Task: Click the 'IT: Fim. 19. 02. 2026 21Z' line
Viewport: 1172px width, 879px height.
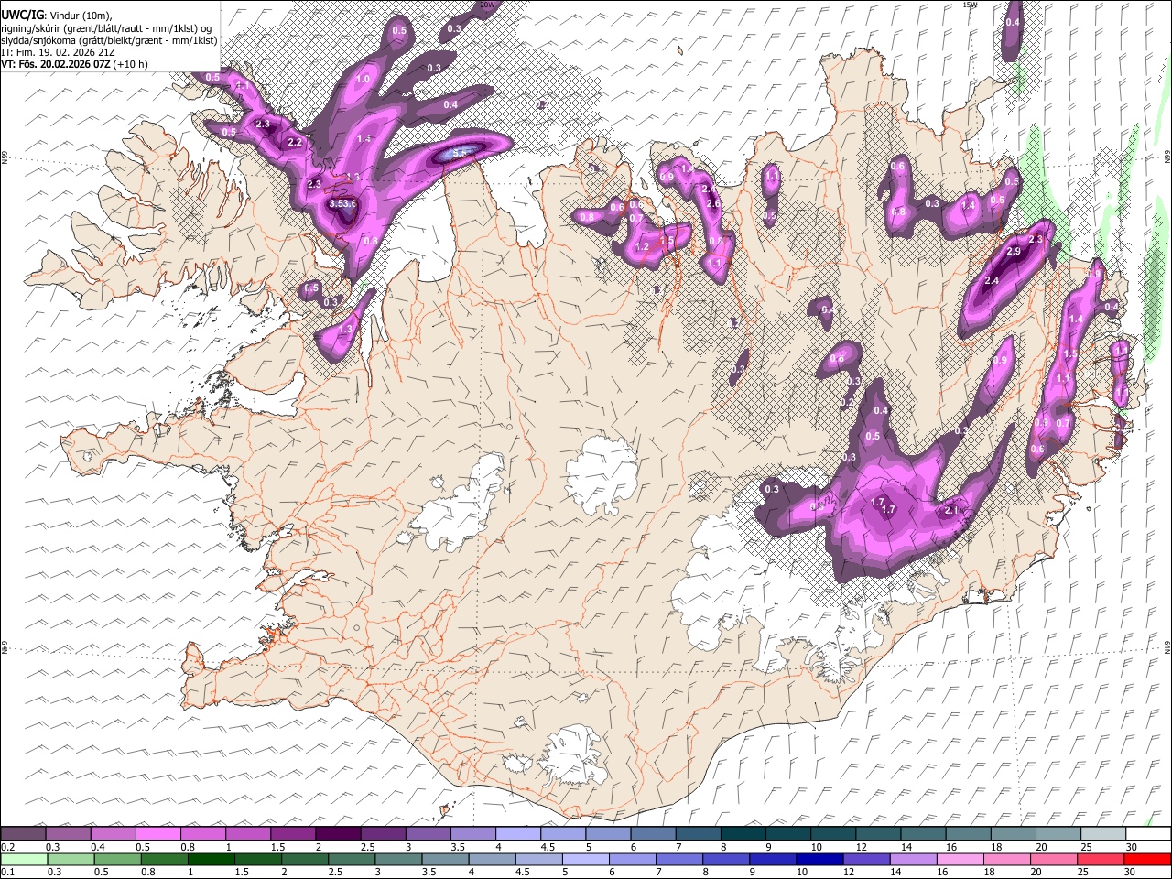Action: tap(58, 52)
